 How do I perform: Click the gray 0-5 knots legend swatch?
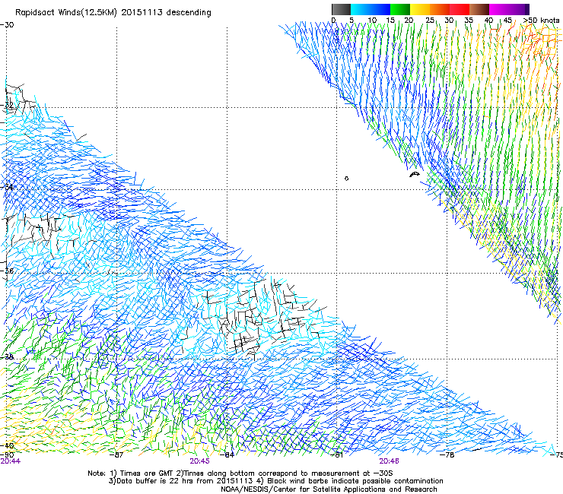pyautogui.click(x=341, y=9)
